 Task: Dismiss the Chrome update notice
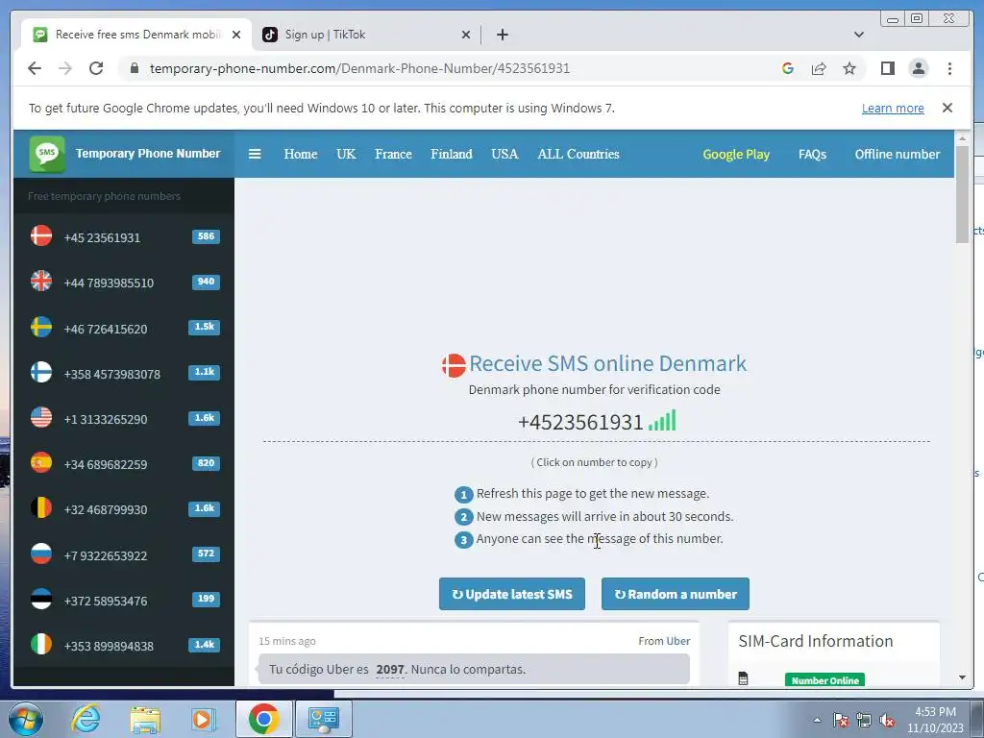947,108
